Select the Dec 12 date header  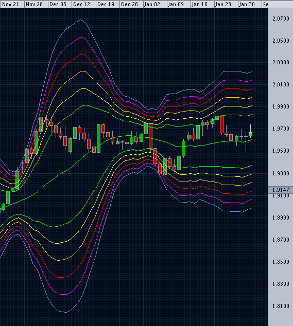pos(82,4)
